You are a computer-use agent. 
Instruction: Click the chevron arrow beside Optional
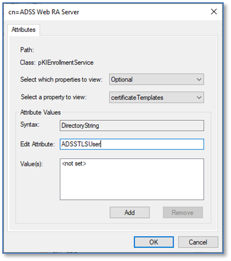[199, 79]
